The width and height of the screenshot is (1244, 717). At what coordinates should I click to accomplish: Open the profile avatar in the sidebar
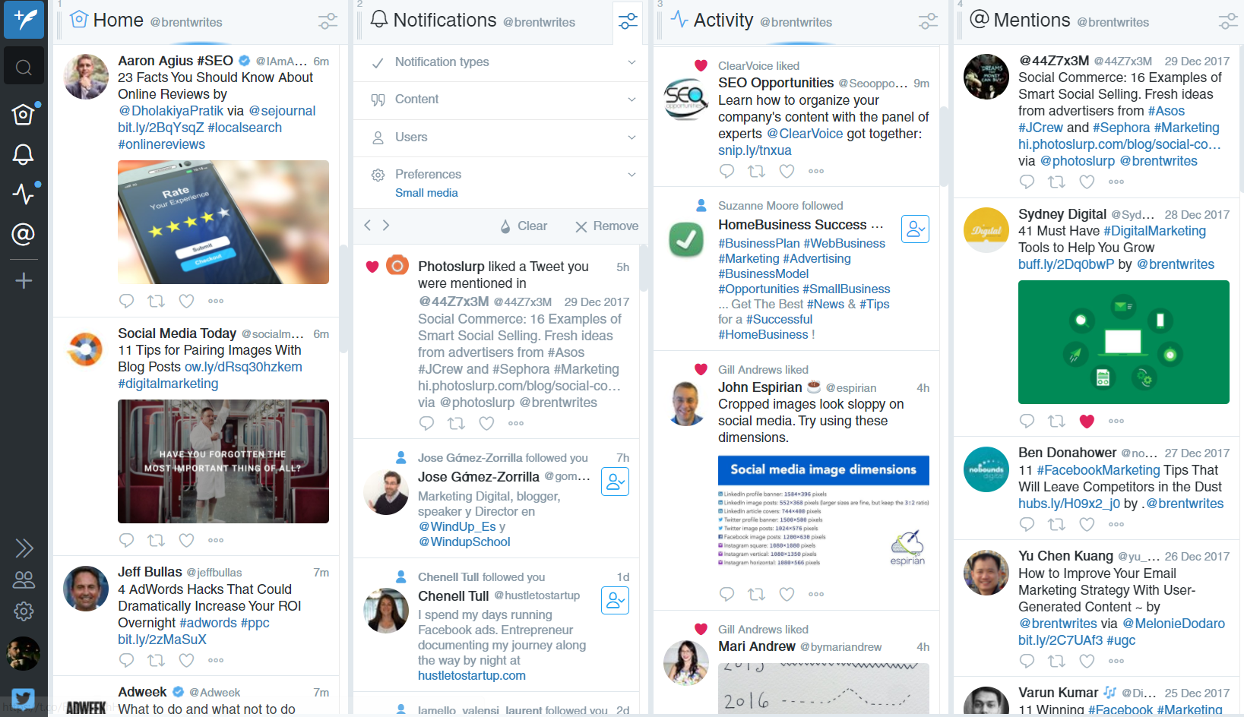point(24,654)
